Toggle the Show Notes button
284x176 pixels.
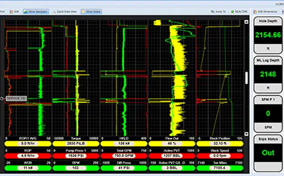click(x=91, y=11)
